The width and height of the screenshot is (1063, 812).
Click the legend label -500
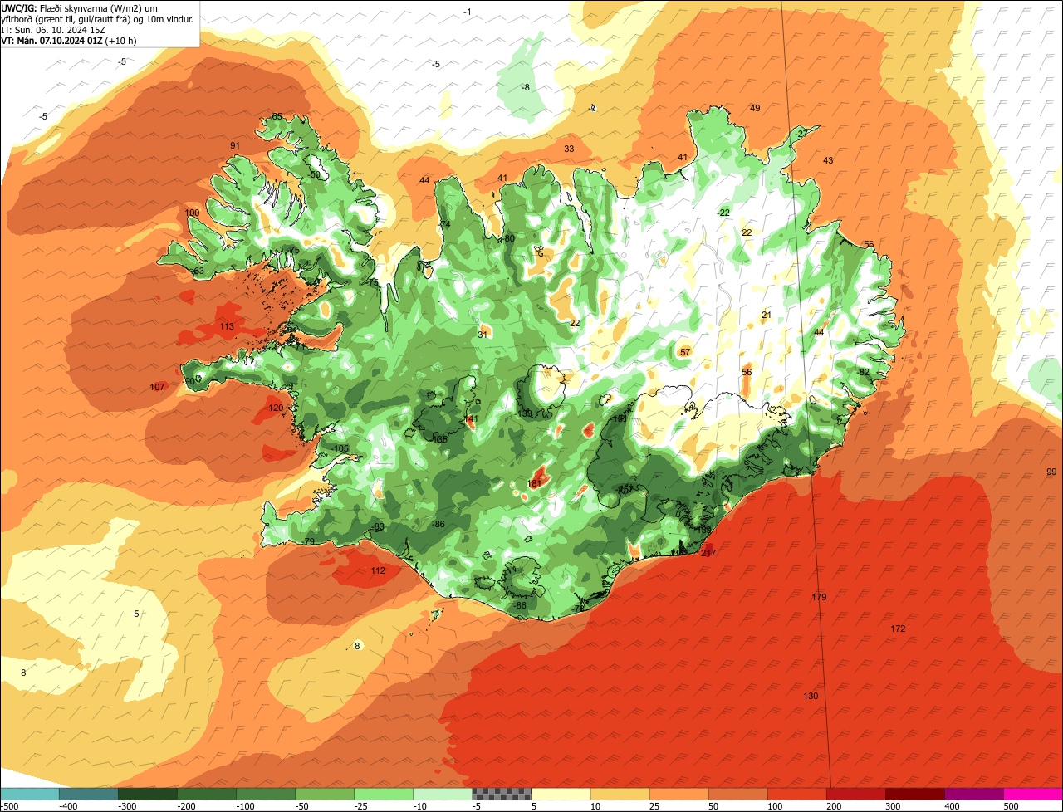(x=10, y=806)
